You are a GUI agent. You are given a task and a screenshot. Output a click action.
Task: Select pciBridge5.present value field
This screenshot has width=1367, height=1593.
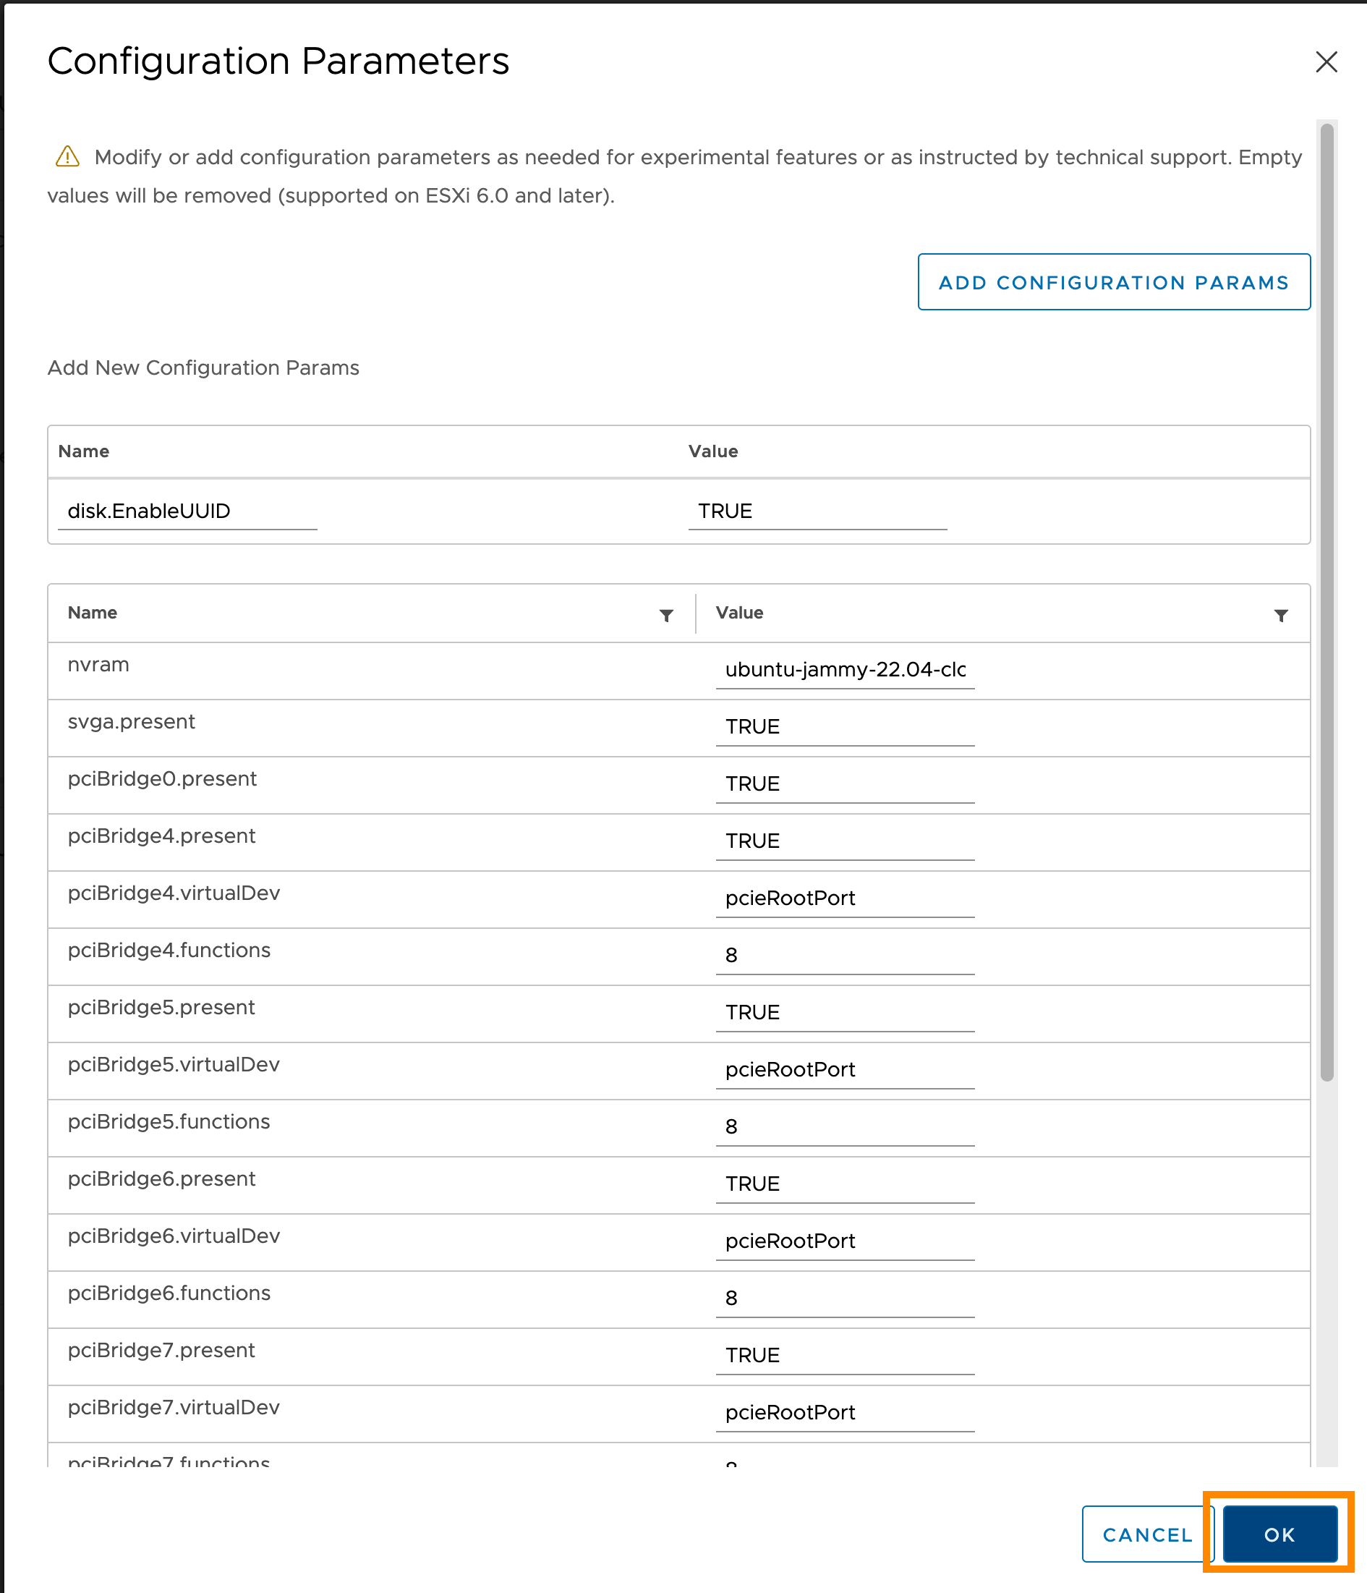(x=845, y=1013)
